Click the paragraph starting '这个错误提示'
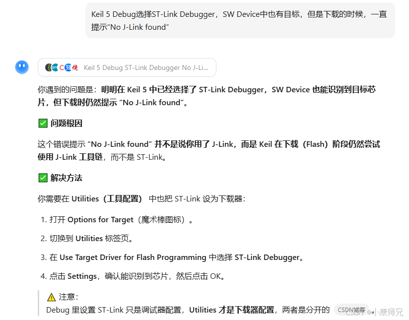This screenshot has width=409, height=320. [208, 150]
